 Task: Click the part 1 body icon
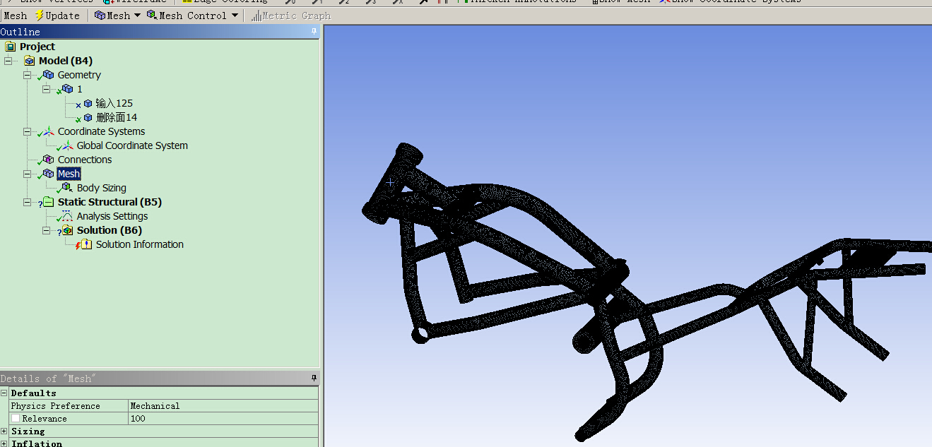67,89
